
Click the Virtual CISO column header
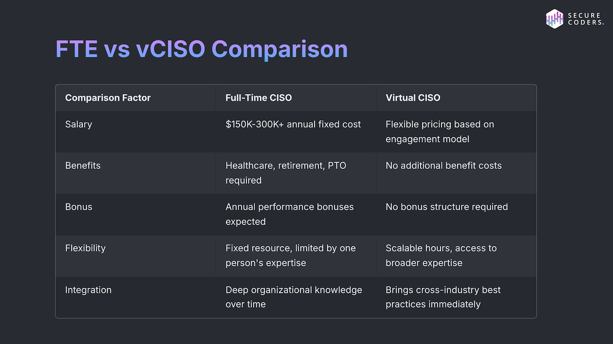[x=413, y=98]
